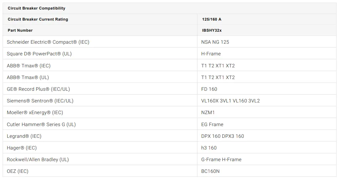This screenshot has height=179, width=341.
Task: Select the Siemens Sentron (IEC/UL) row
Action: (x=40, y=101)
